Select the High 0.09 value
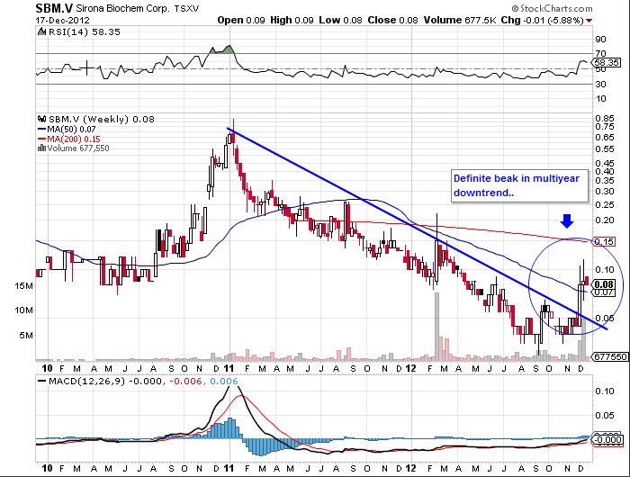 (x=292, y=20)
